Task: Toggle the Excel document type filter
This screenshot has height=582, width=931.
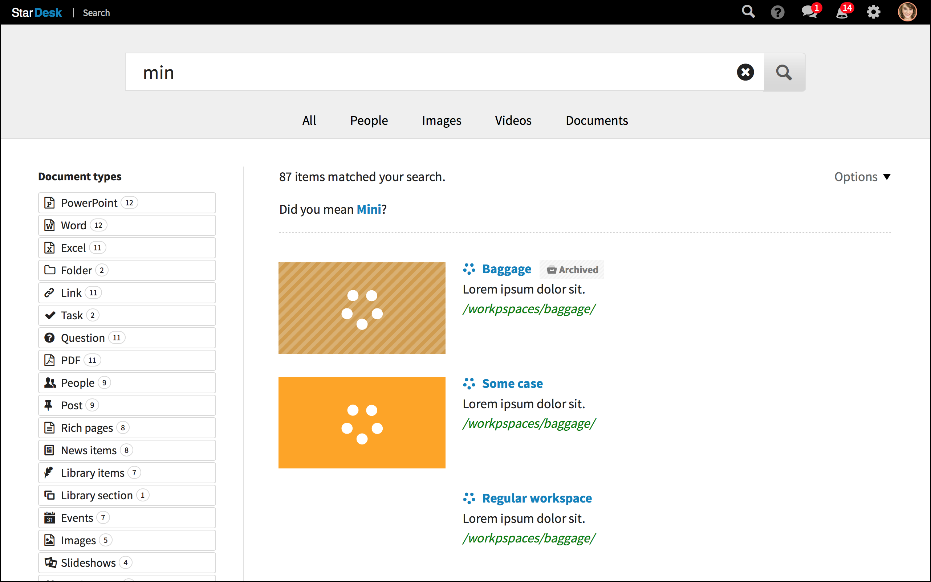Action: click(127, 248)
